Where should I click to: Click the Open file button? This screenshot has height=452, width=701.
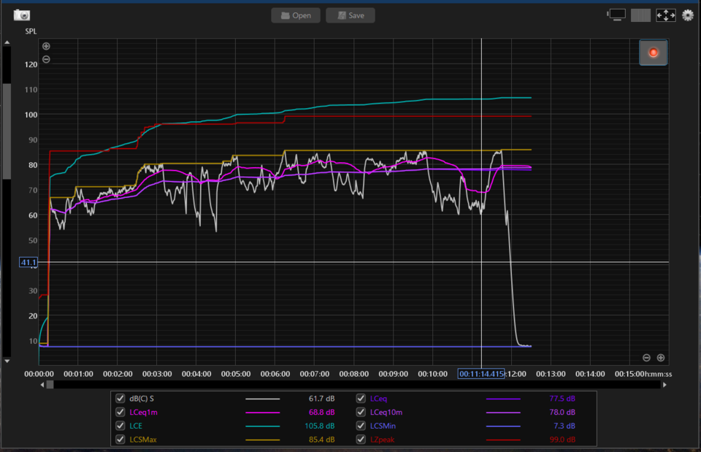(296, 15)
